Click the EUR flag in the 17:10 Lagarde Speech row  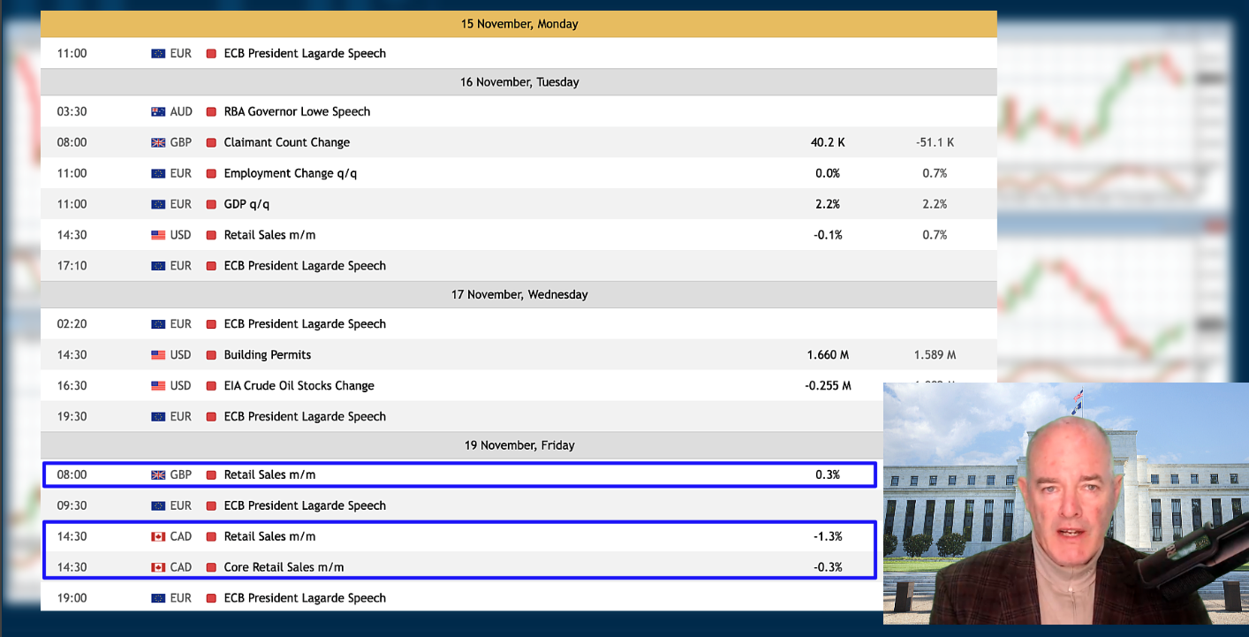(x=158, y=266)
